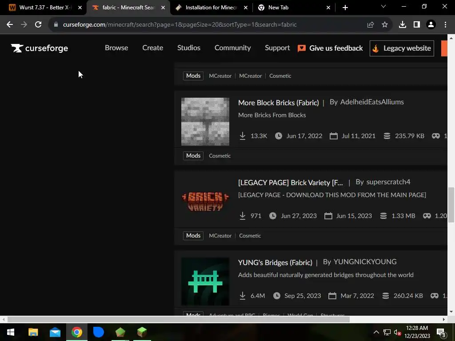Click the CurseForge logo
455x341 pixels.
tap(40, 48)
